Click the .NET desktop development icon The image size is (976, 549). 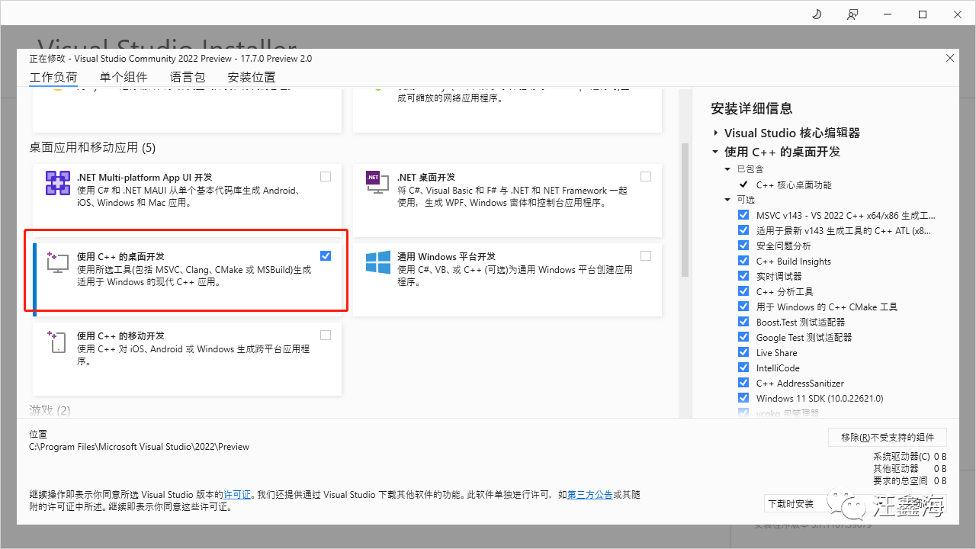[x=377, y=184]
